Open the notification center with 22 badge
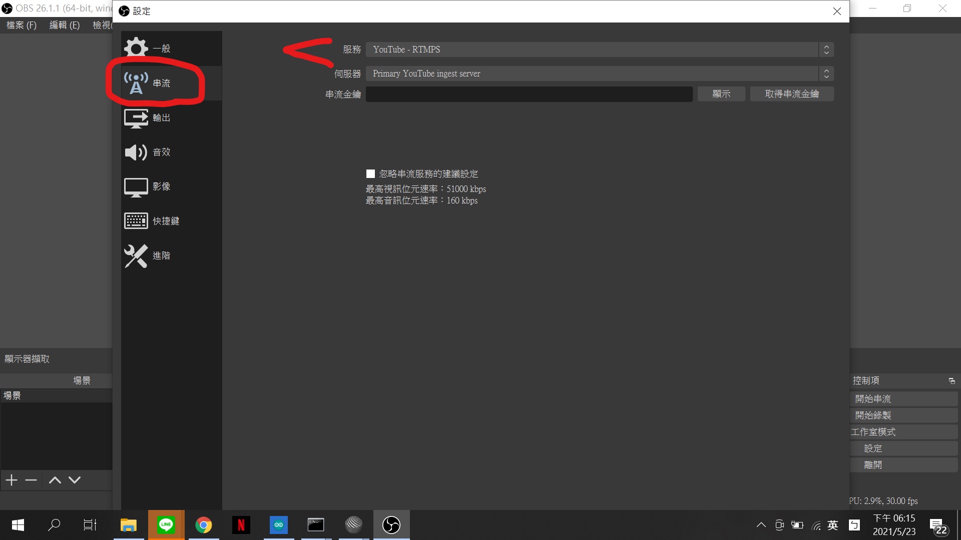The image size is (961, 540). (938, 526)
